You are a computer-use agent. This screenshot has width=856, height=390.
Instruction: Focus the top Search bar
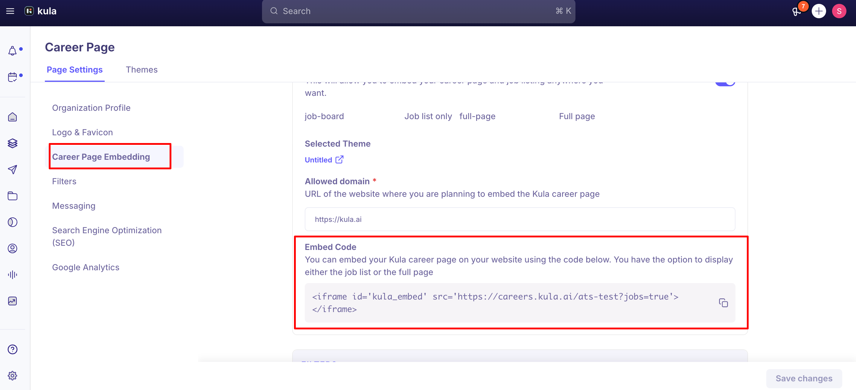[418, 11]
